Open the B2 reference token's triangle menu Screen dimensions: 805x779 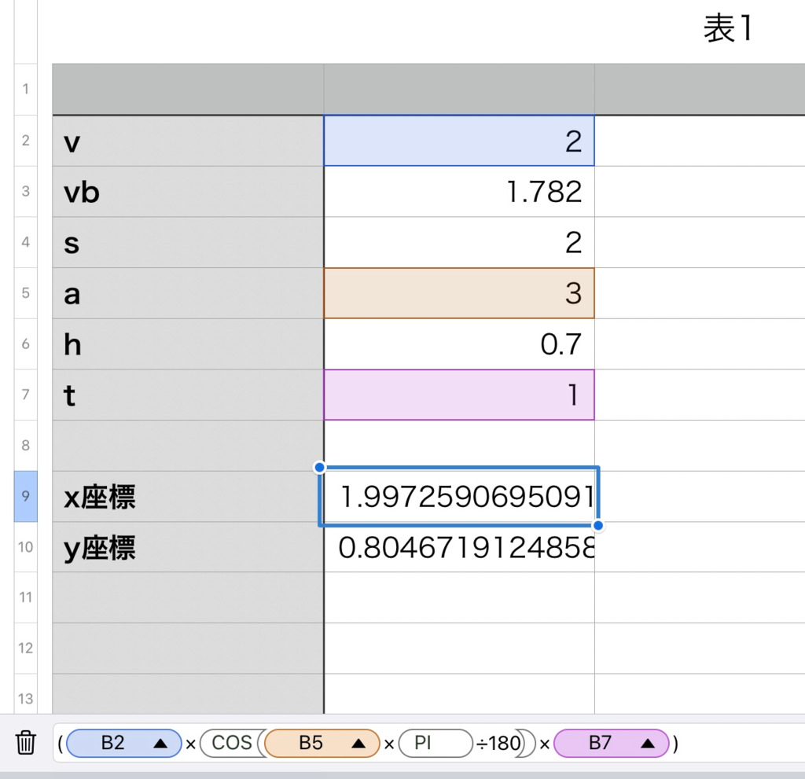(161, 744)
